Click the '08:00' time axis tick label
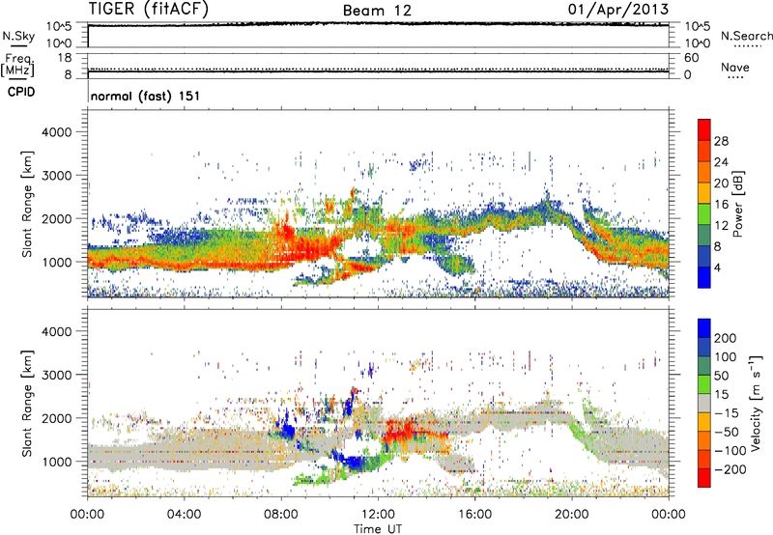Viewport: 773px width, 535px height. [x=281, y=515]
